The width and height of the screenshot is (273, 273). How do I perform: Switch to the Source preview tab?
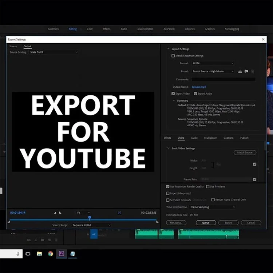point(13,46)
